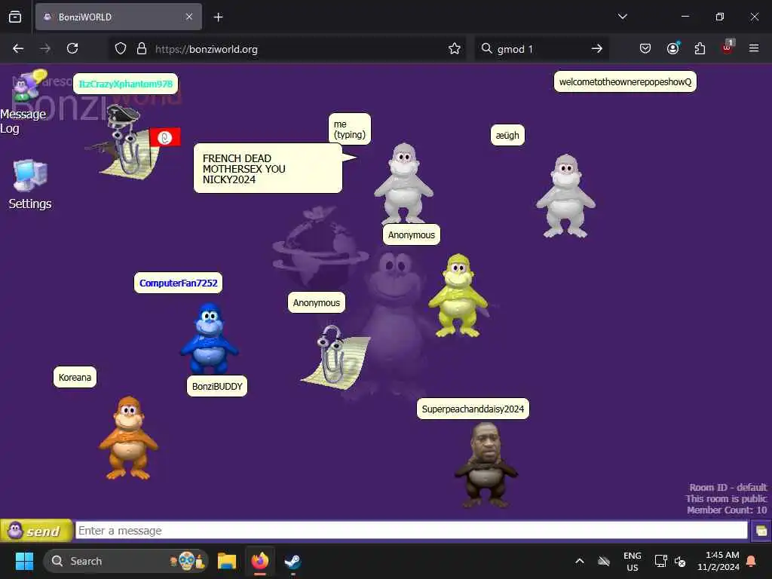Click the white Bonzi saying æügh
Viewport: 772px width, 579px height.
(x=565, y=196)
